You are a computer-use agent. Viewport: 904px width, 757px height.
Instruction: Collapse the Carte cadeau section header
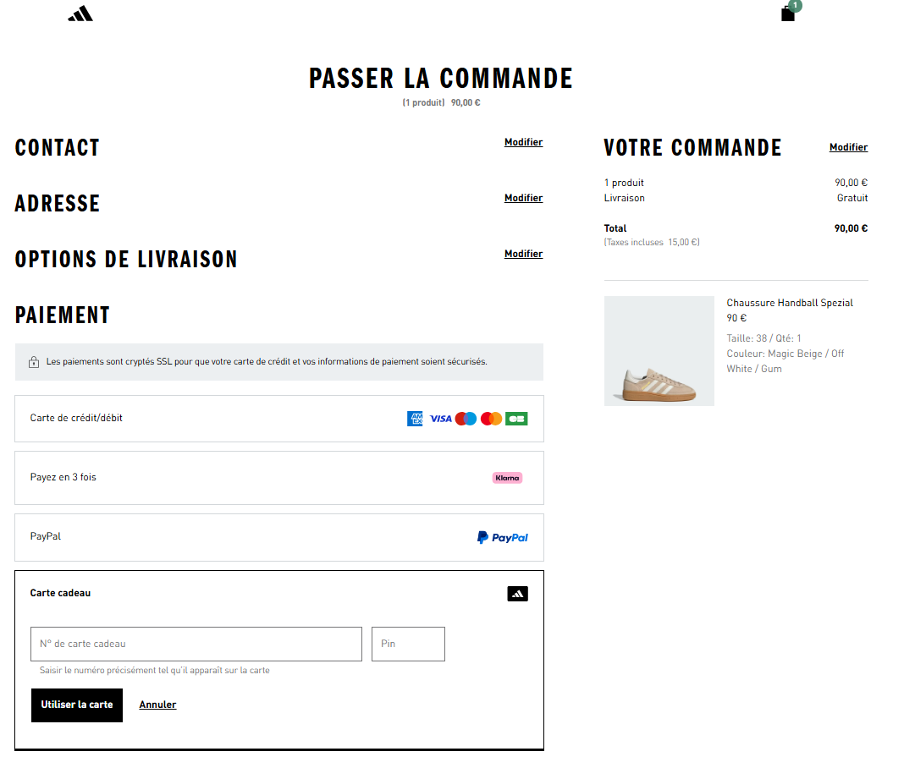61,593
